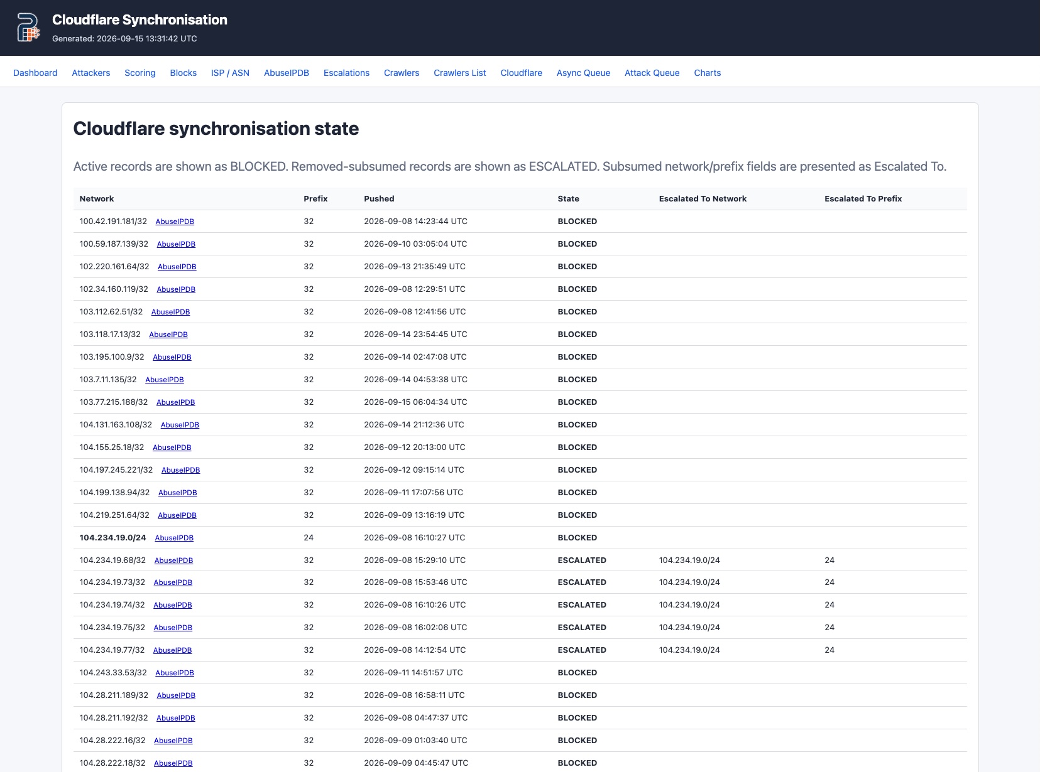Select ESCALATED state for 104.234.19.73/32

tap(582, 582)
